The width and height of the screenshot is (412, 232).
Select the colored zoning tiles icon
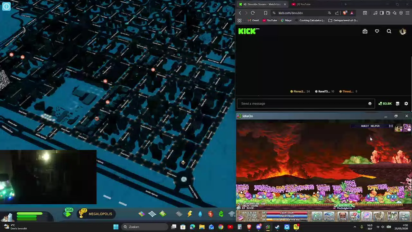point(142,214)
